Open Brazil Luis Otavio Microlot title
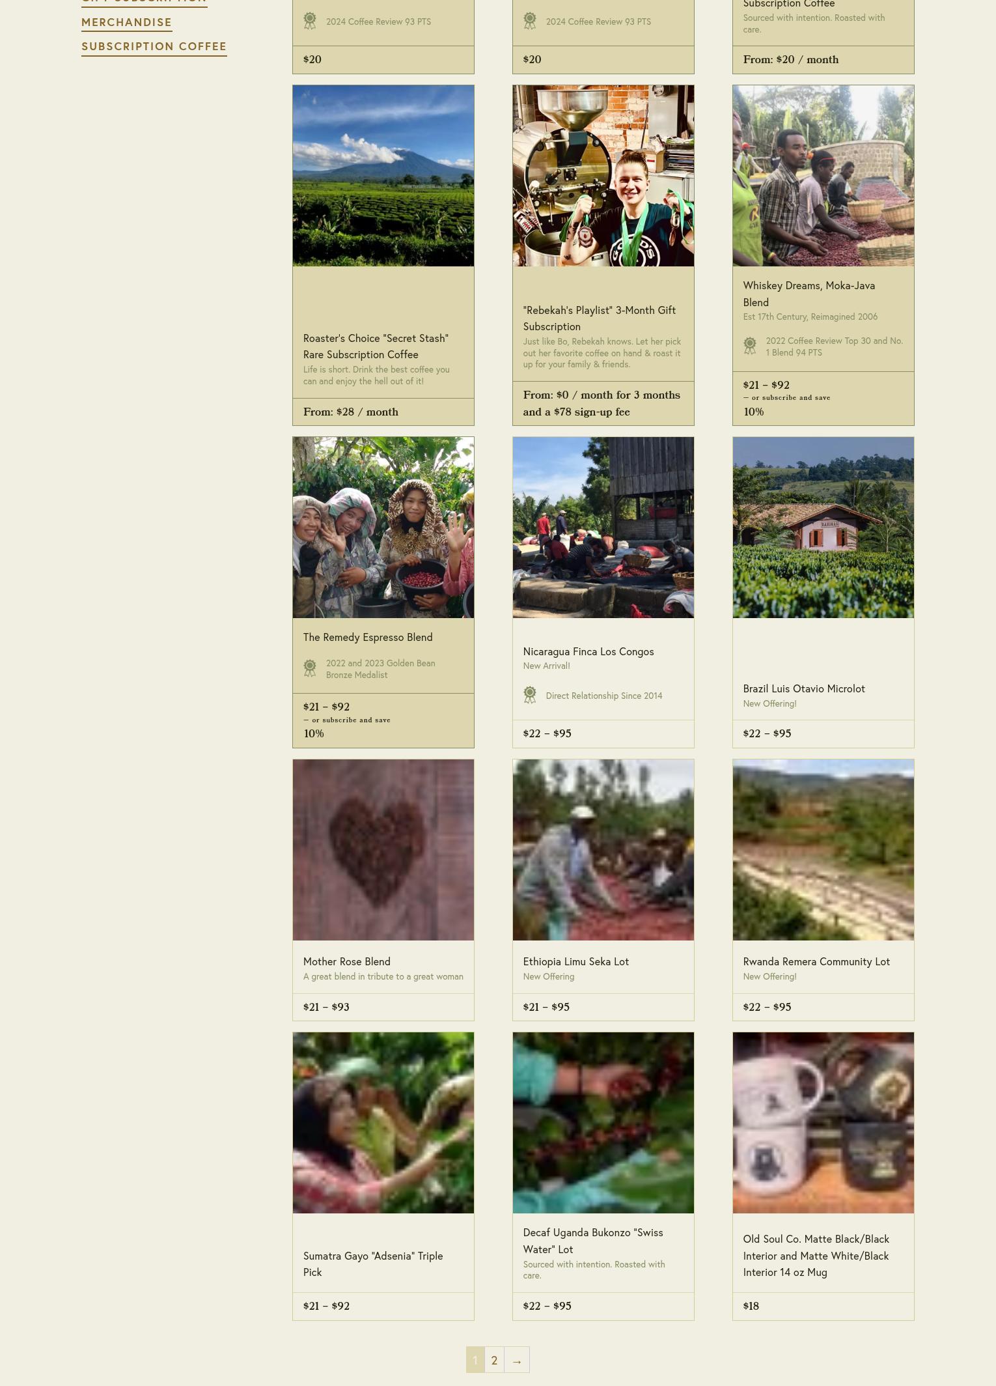Screen dimensions: 996x1386 pyautogui.click(x=804, y=688)
